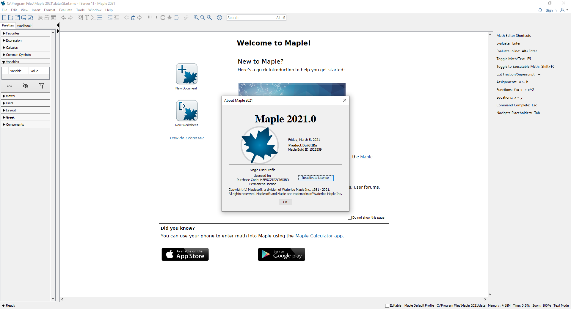The height and width of the screenshot is (309, 571).
Task: Open the Tools menu
Action: (x=80, y=10)
